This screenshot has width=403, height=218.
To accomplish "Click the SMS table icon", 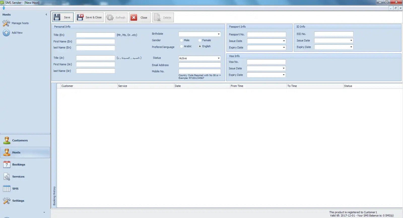I will point(7,189).
